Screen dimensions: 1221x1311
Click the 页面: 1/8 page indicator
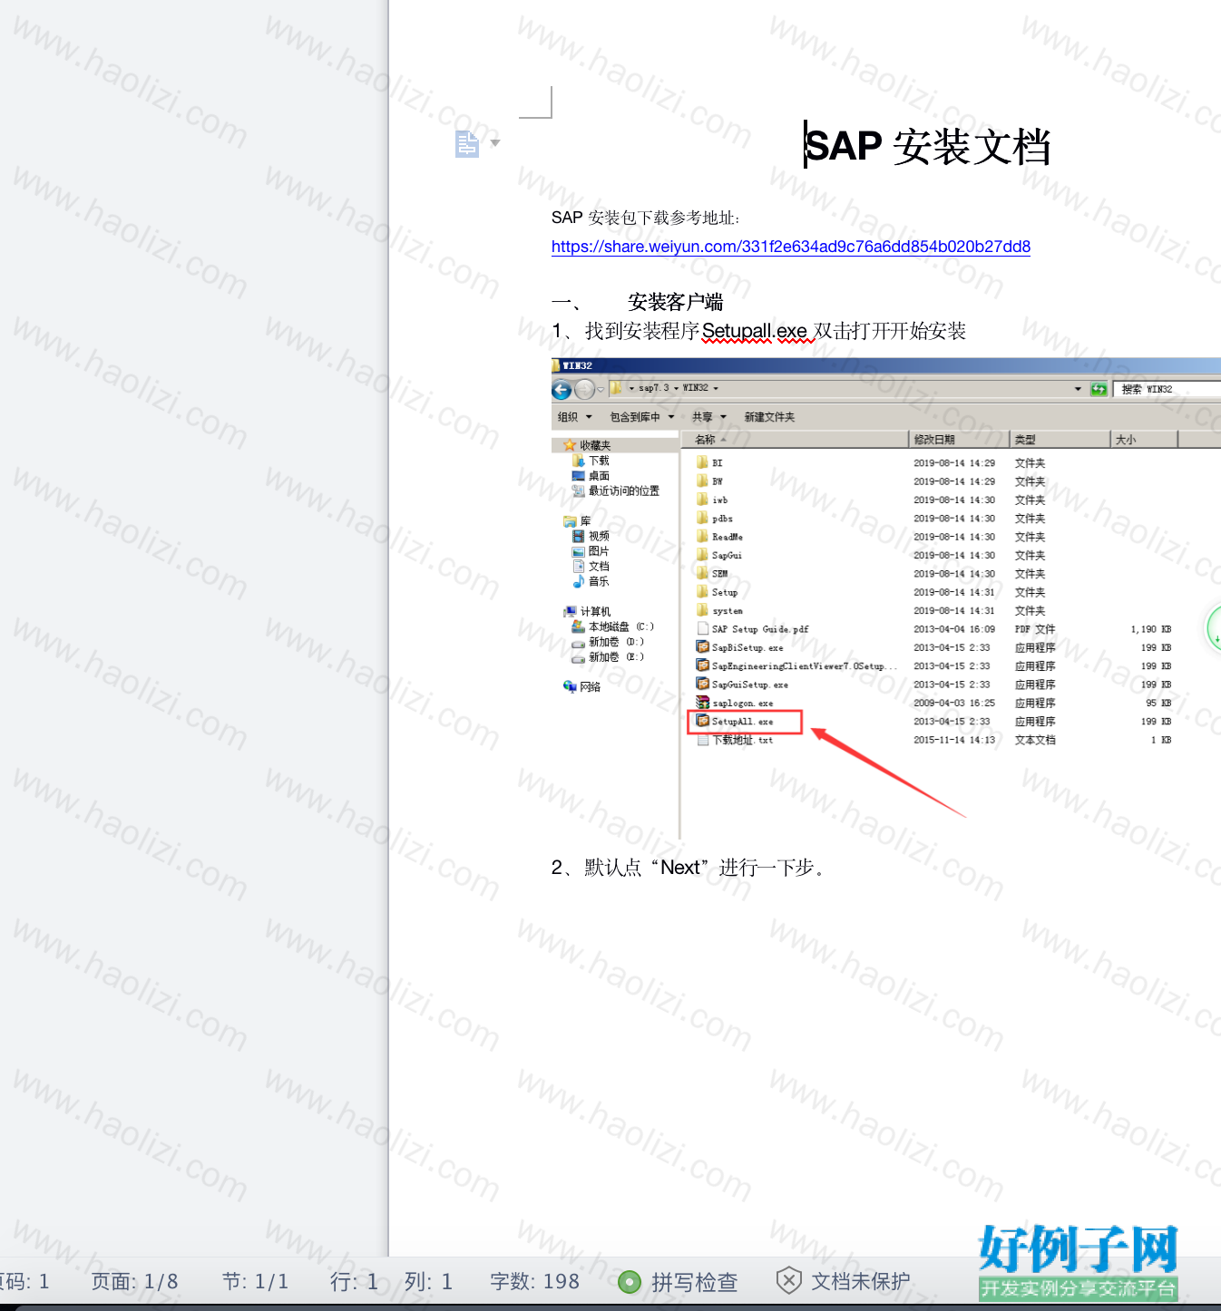[x=134, y=1281]
